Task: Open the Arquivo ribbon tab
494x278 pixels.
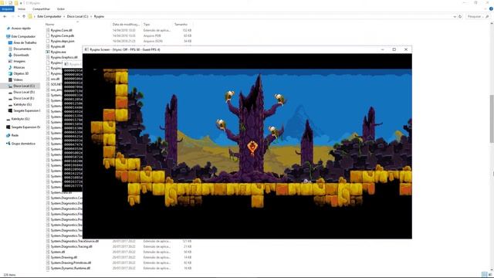Action: click(7, 9)
